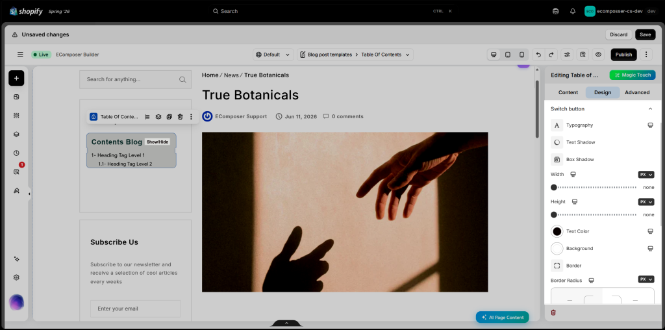Click the Publish button
Viewport: 665px width, 330px height.
(x=623, y=55)
